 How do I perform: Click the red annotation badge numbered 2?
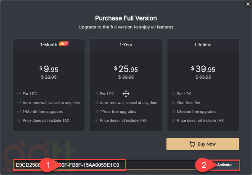[204, 165]
